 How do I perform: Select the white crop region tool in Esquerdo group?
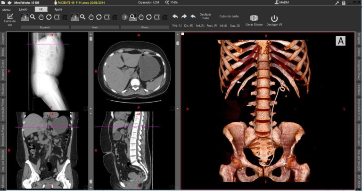pos(57,17)
